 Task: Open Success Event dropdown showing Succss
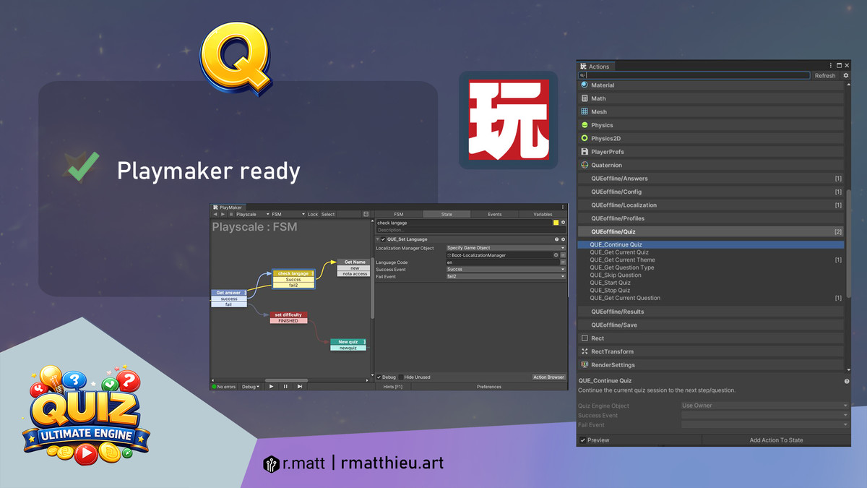pos(506,270)
